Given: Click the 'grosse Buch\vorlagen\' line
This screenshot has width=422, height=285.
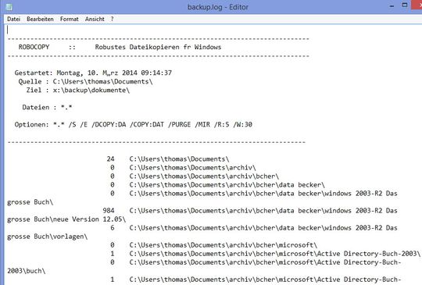Looking at the screenshot, I should coord(48,237).
